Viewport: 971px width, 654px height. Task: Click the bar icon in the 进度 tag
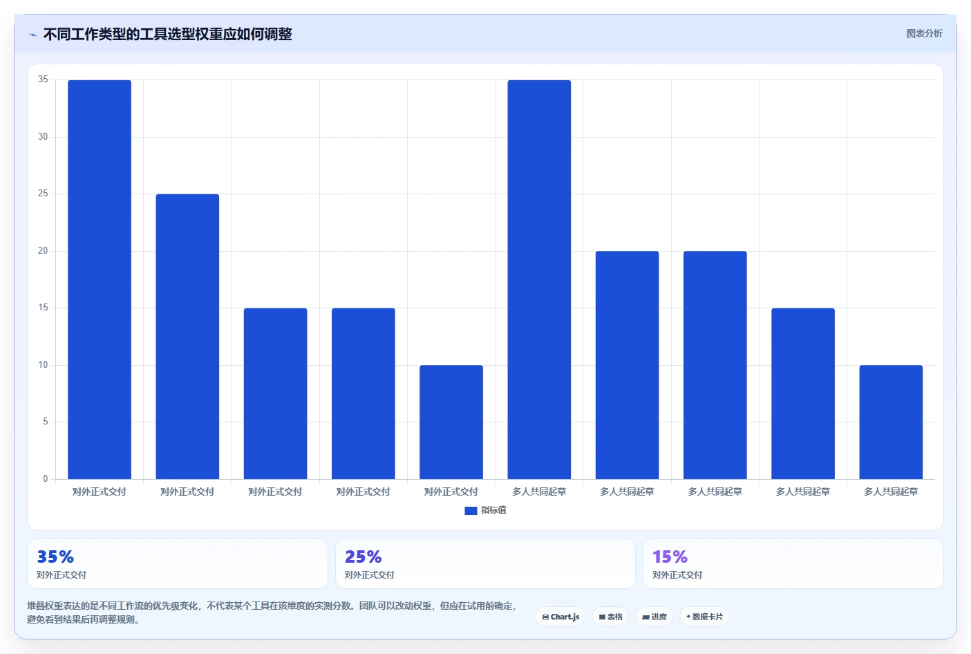(x=645, y=617)
